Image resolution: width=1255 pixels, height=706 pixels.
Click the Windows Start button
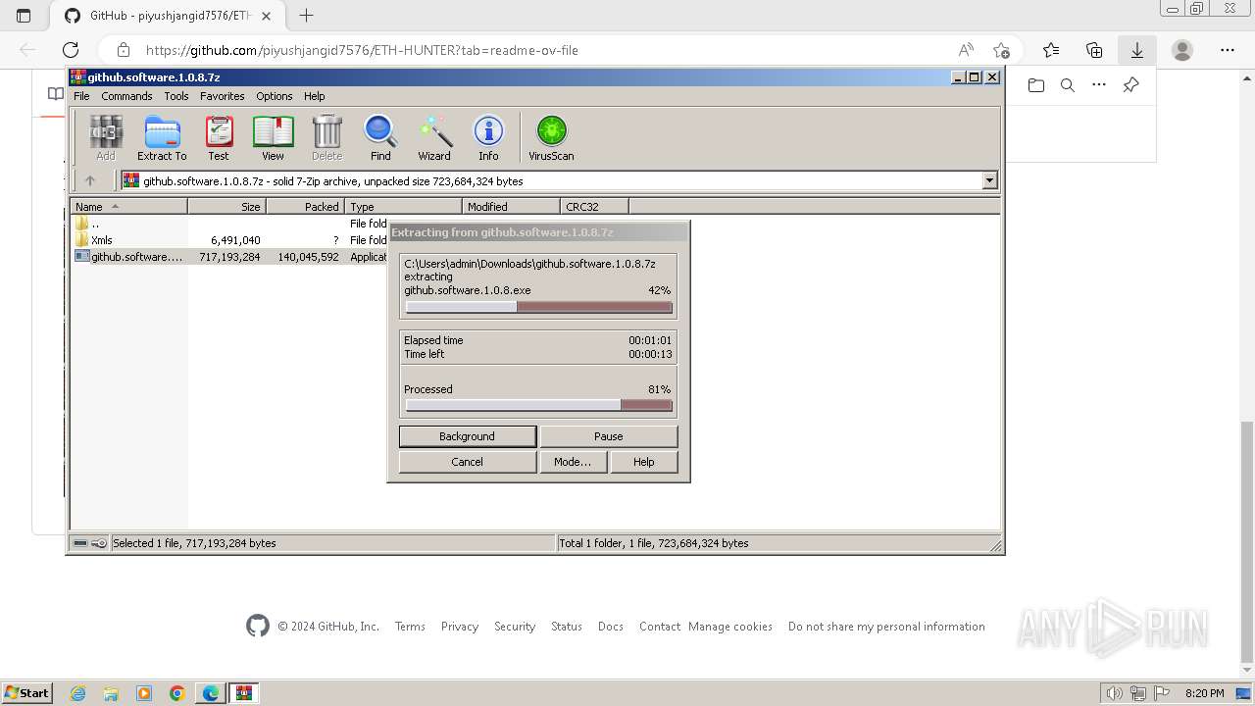point(27,693)
